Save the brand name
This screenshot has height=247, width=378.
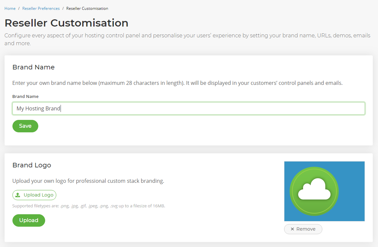coord(25,126)
